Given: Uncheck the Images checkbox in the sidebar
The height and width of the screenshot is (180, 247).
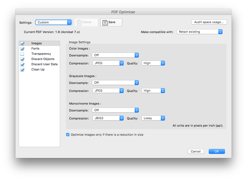Looking at the screenshot, I should [x=22, y=43].
